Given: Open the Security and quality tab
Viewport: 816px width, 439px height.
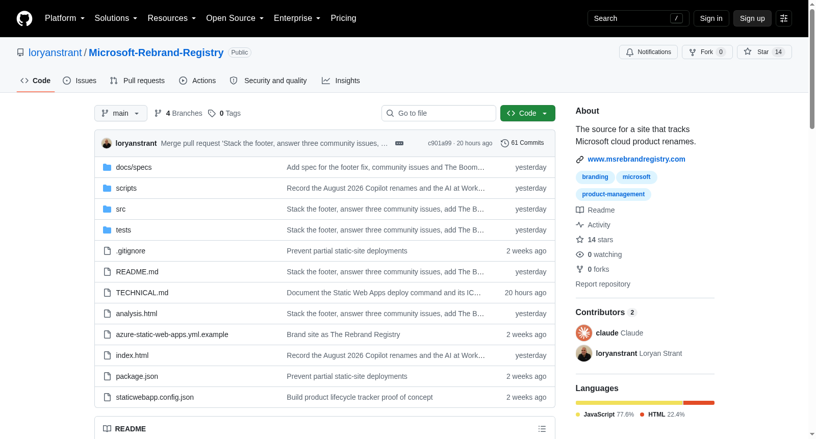Looking at the screenshot, I should 268,81.
